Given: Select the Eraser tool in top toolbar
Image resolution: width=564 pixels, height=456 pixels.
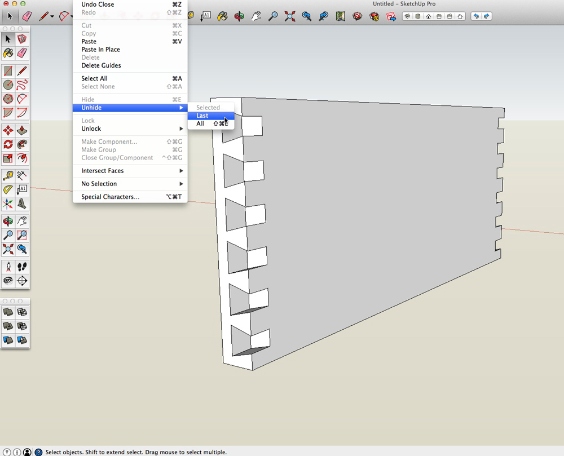Looking at the screenshot, I should tap(27, 16).
